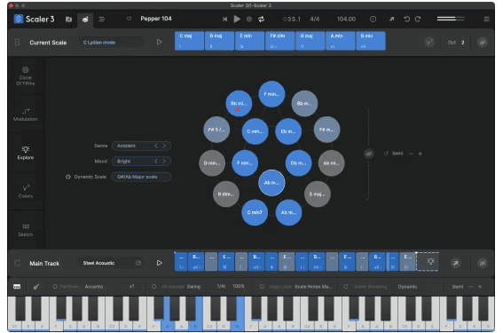Click the red record button
Screen dimensions: 503x333
[x=249, y=20]
